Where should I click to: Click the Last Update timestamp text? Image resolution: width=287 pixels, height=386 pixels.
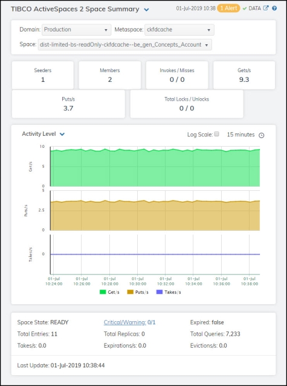click(x=61, y=365)
